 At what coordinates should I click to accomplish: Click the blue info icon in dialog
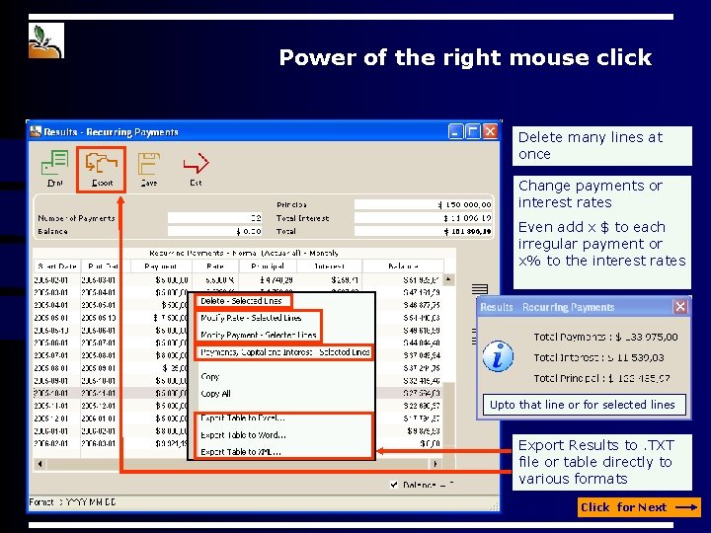498,356
